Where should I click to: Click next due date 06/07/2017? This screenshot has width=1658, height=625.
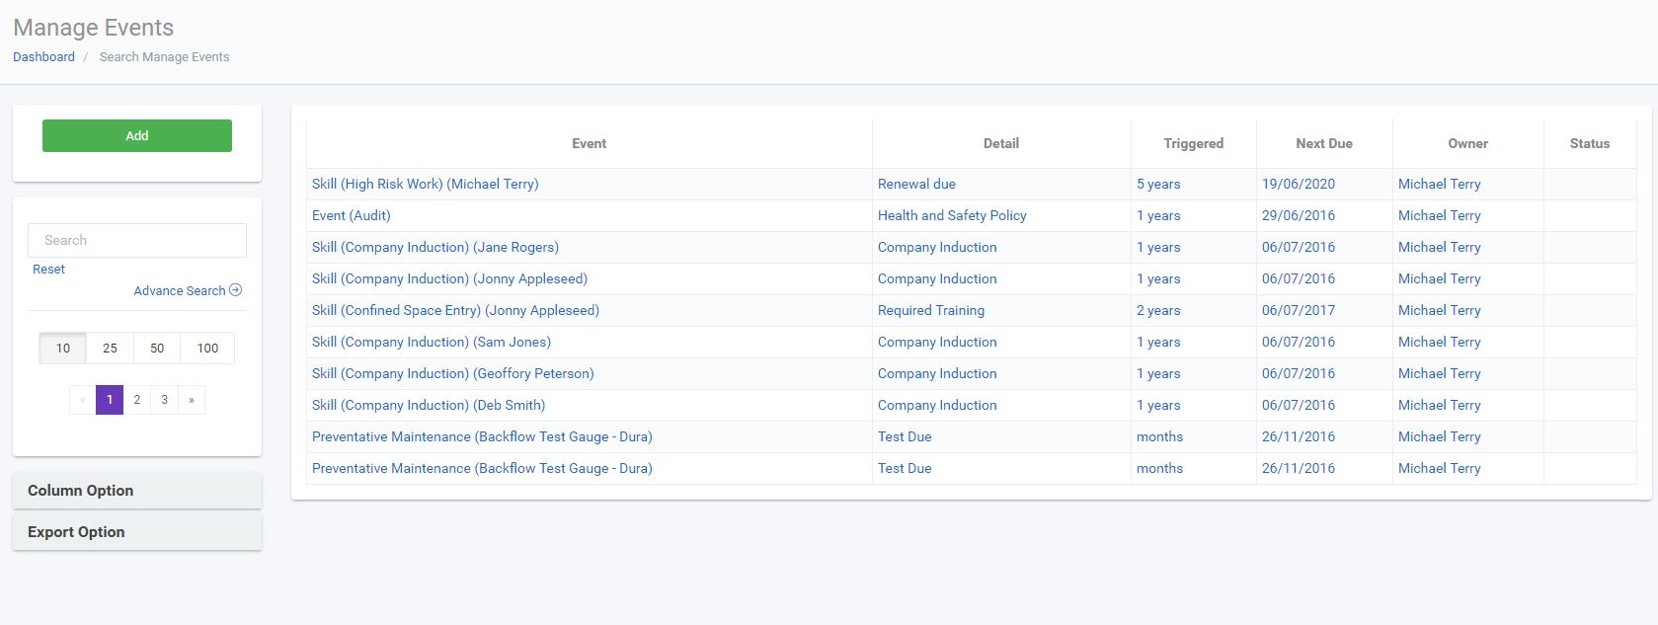click(x=1299, y=310)
